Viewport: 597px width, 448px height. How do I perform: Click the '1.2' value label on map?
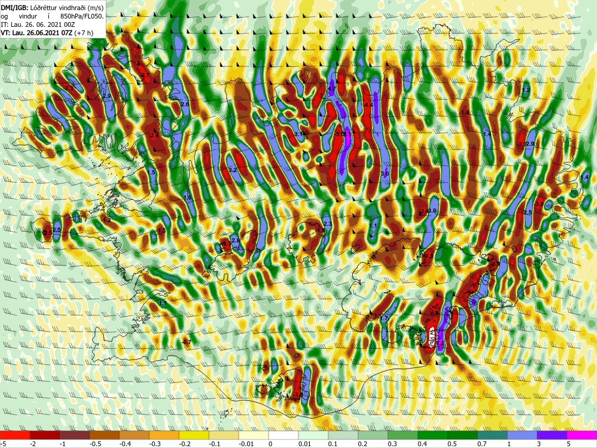pyautogui.click(x=526, y=90)
